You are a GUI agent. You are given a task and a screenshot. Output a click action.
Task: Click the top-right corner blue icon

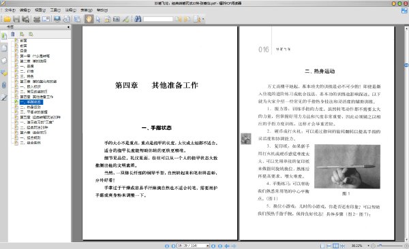point(404,11)
